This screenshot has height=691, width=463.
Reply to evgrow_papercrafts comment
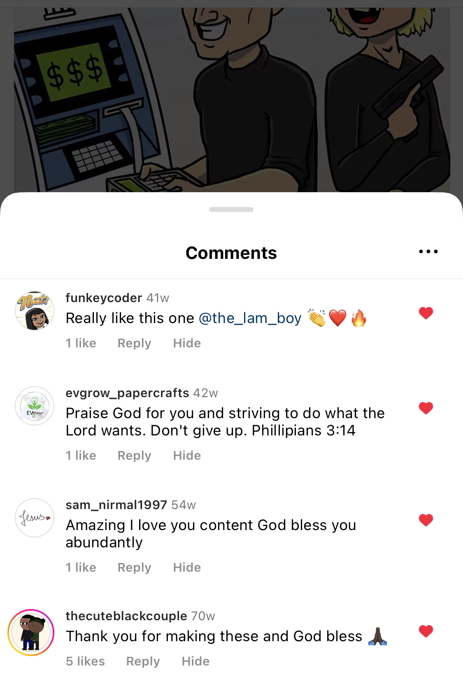click(134, 456)
